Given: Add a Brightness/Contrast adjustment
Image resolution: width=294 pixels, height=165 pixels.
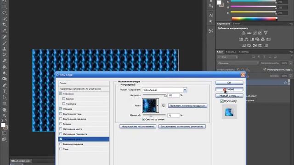Looking at the screenshot, I should click(x=243, y=33).
